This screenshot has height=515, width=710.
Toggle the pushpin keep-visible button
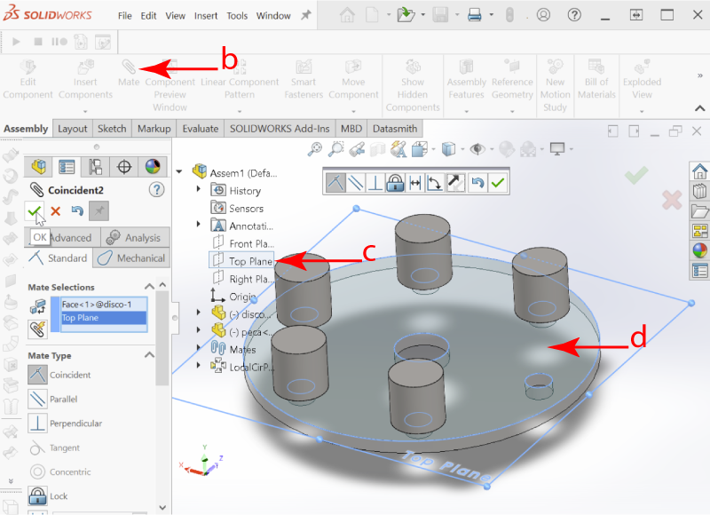pyautogui.click(x=99, y=210)
